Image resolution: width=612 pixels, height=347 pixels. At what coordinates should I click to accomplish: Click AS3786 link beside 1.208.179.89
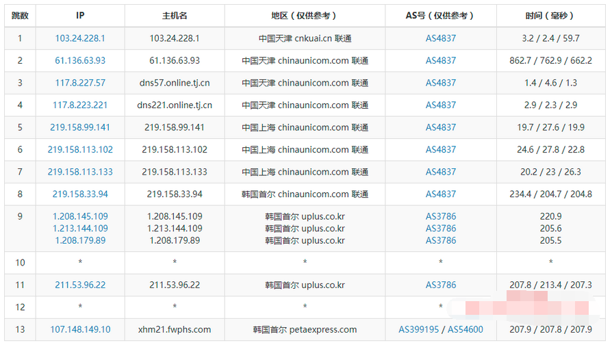click(441, 240)
